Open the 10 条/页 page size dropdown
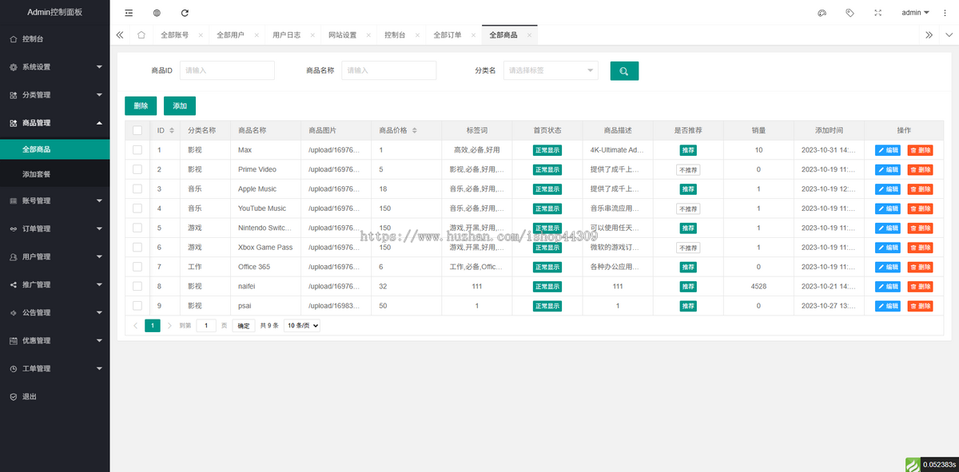Image resolution: width=959 pixels, height=472 pixels. [x=302, y=326]
